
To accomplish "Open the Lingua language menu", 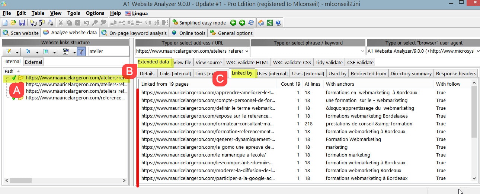I will tap(137, 13).
